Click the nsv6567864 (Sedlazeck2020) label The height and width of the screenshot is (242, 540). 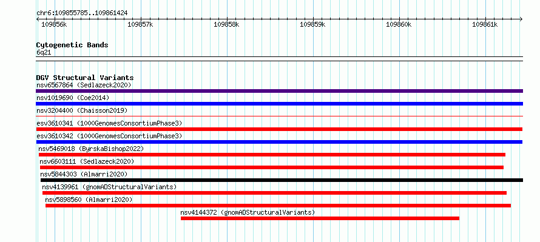point(84,85)
